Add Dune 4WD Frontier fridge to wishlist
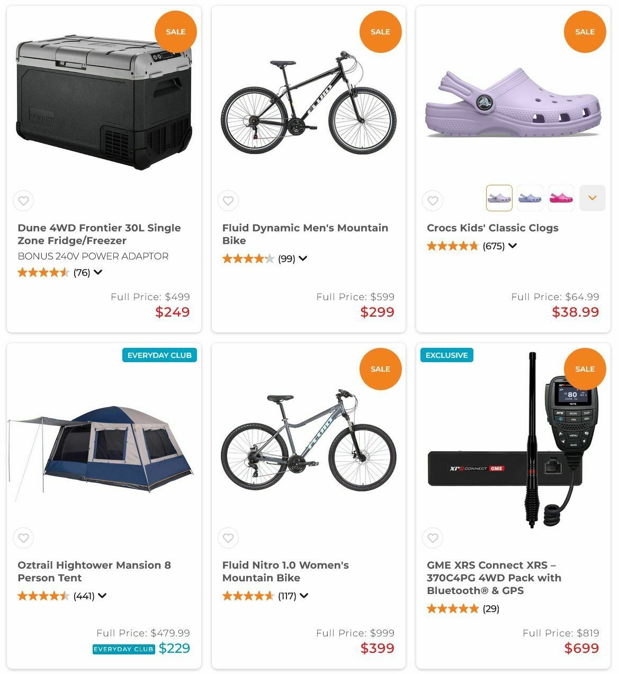This screenshot has width=619, height=674. [x=23, y=201]
